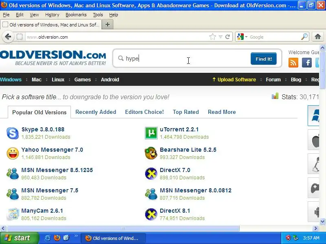Open the Bookmarks menu
Image resolution: width=326 pixels, height=244 pixels.
76,15
